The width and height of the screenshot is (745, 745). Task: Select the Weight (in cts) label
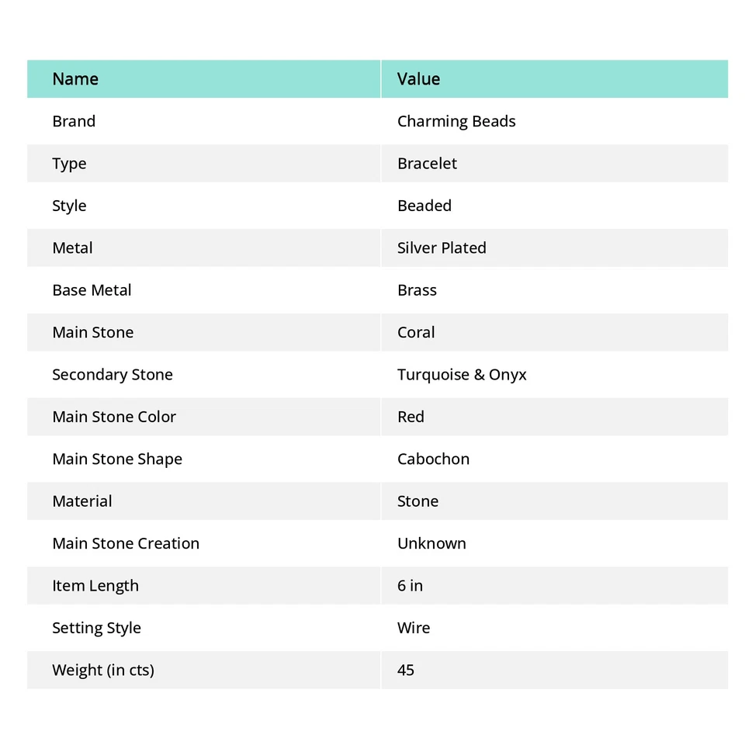[x=103, y=670]
